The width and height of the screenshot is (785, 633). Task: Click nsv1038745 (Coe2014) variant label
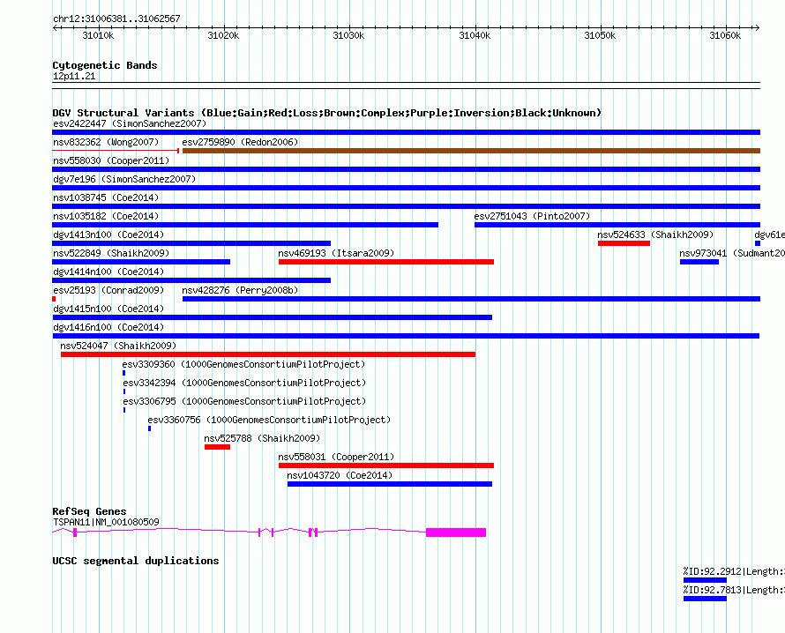[106, 197]
